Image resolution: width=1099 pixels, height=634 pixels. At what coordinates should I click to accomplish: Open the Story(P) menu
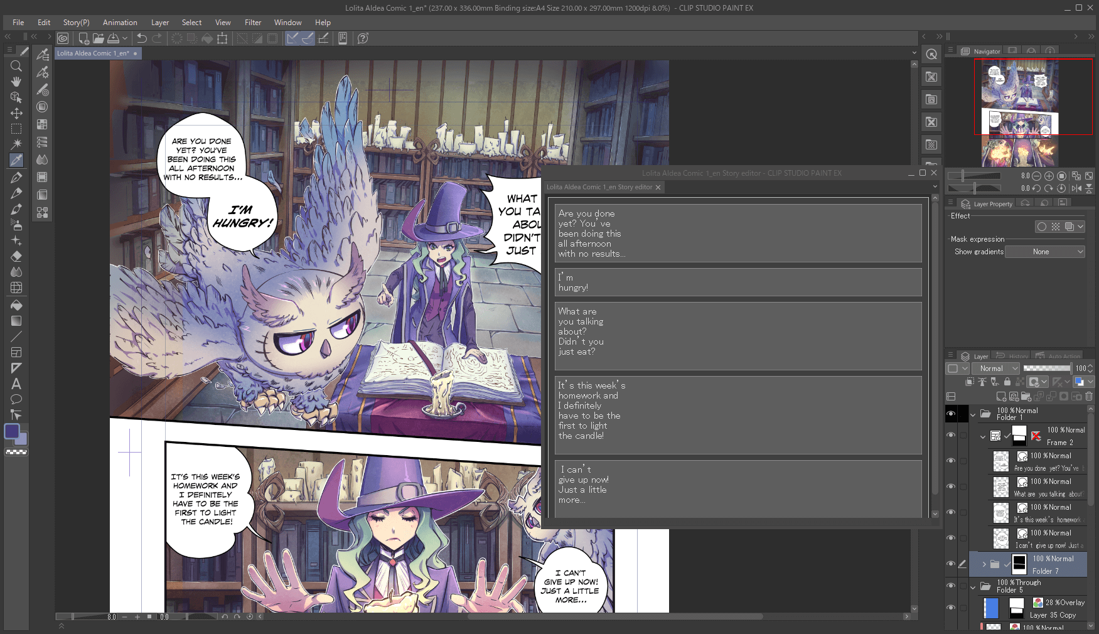(76, 23)
